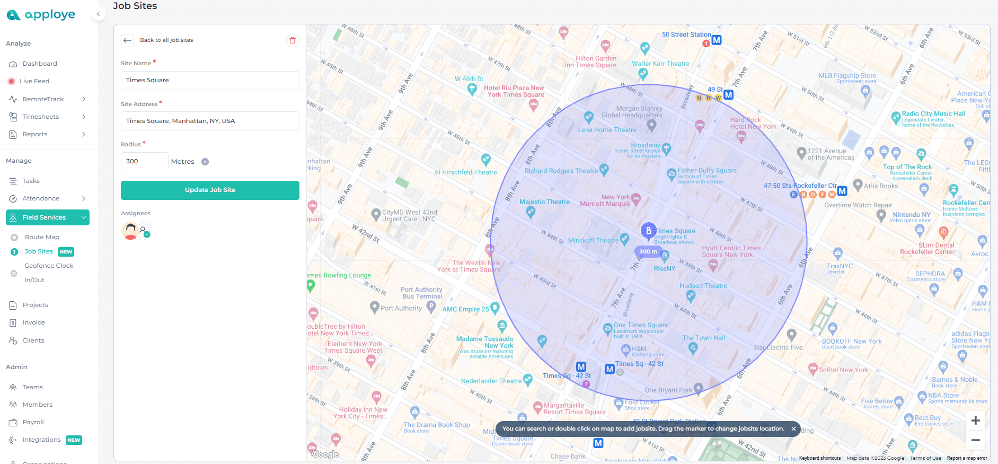Click the Hard Rock Hotel New York marker

(x=741, y=136)
